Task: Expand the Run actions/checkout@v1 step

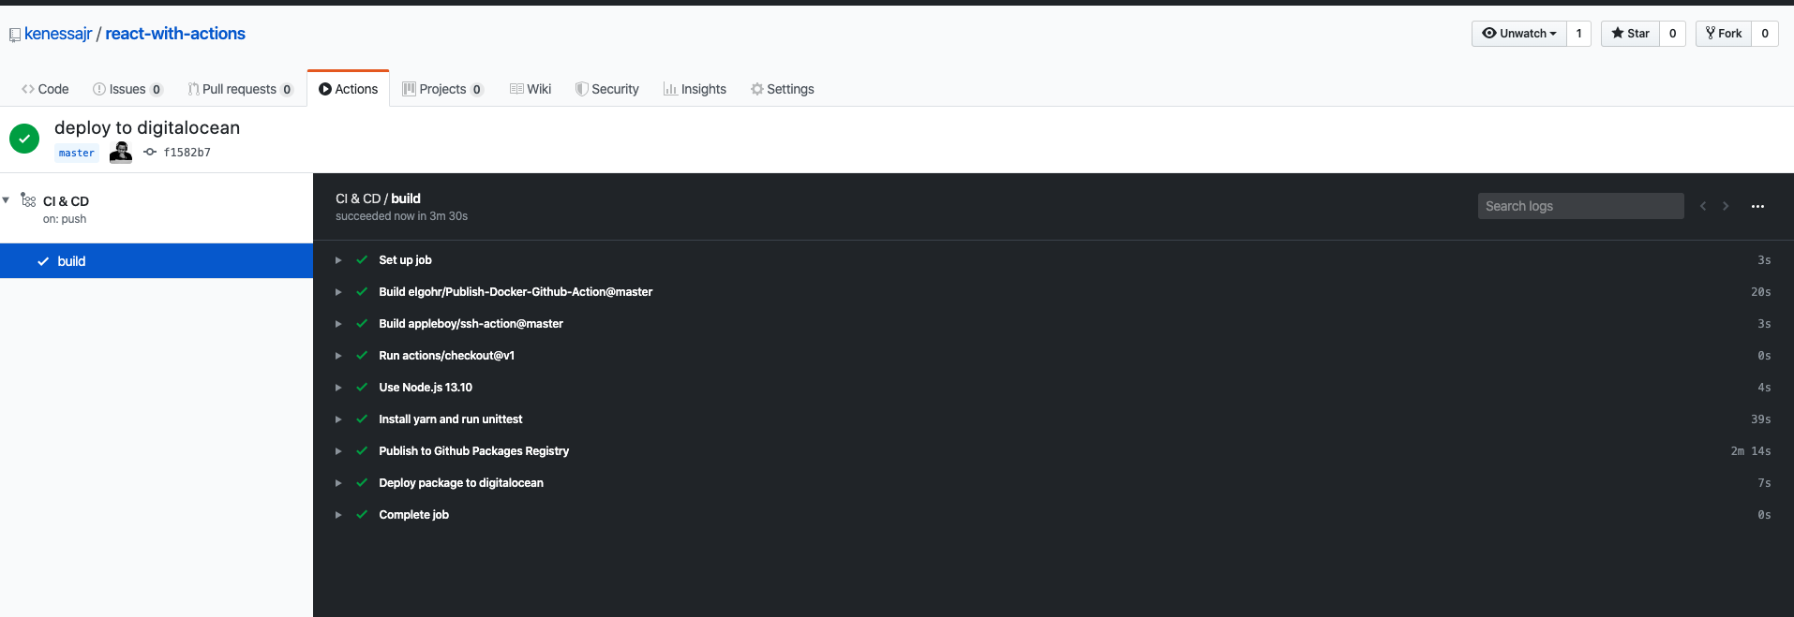Action: coord(338,356)
